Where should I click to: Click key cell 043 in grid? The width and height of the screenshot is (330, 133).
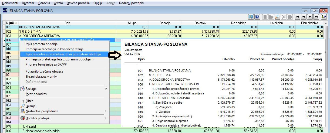pyautogui.click(x=12, y=118)
